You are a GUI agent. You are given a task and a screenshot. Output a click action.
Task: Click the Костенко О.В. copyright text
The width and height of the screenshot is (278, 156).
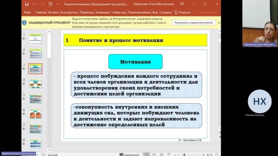pos(190,140)
